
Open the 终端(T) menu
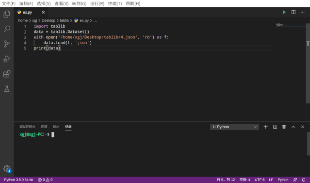(115, 3)
